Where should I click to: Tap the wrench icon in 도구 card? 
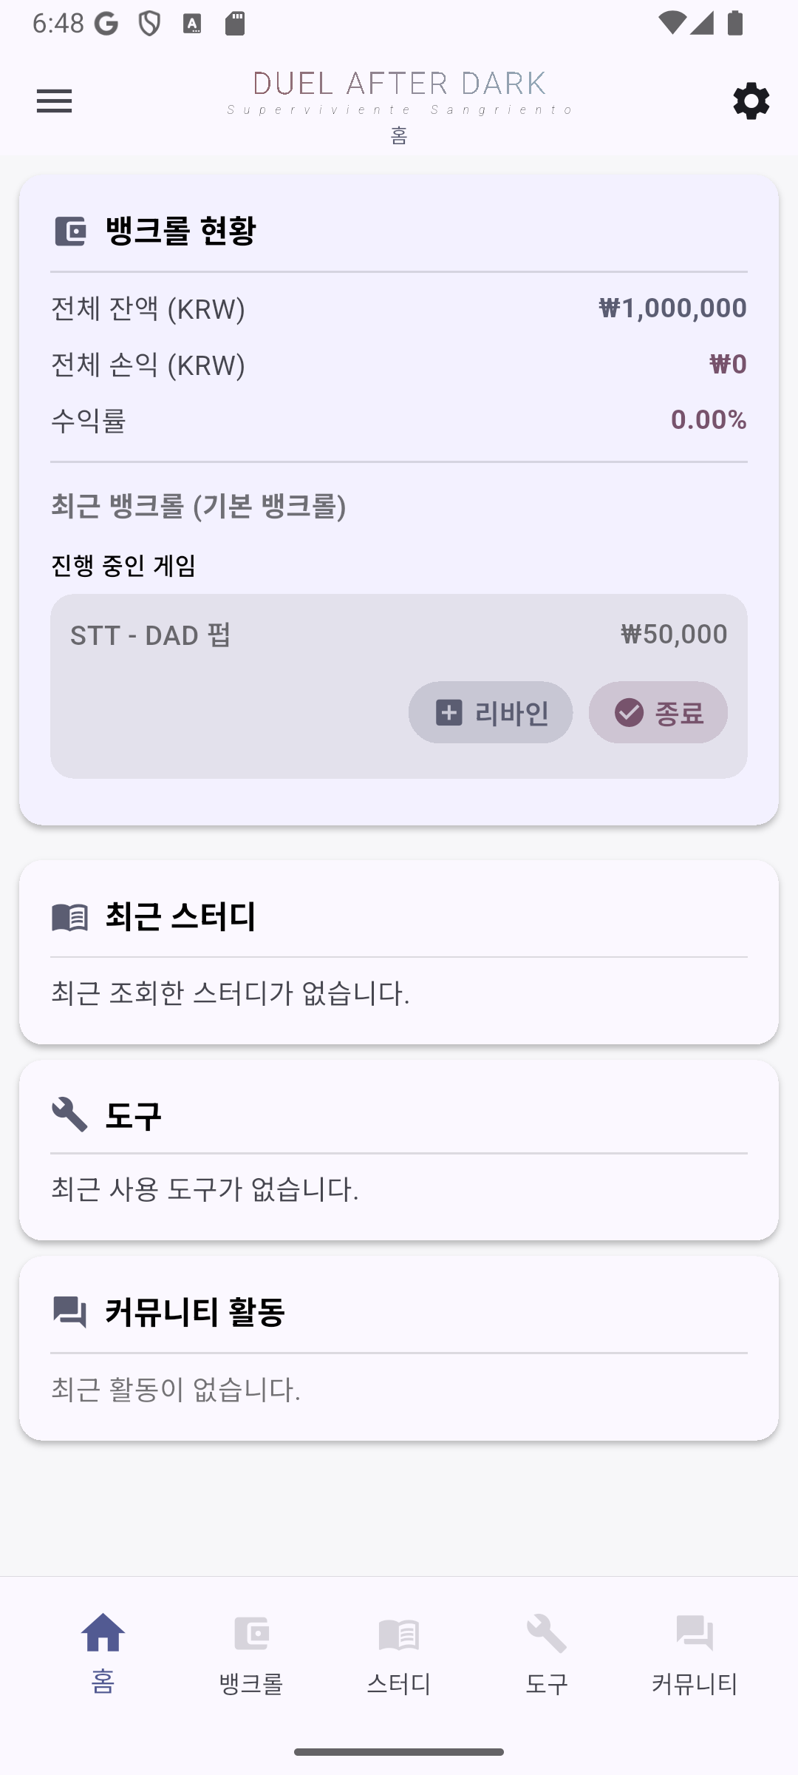70,1115
